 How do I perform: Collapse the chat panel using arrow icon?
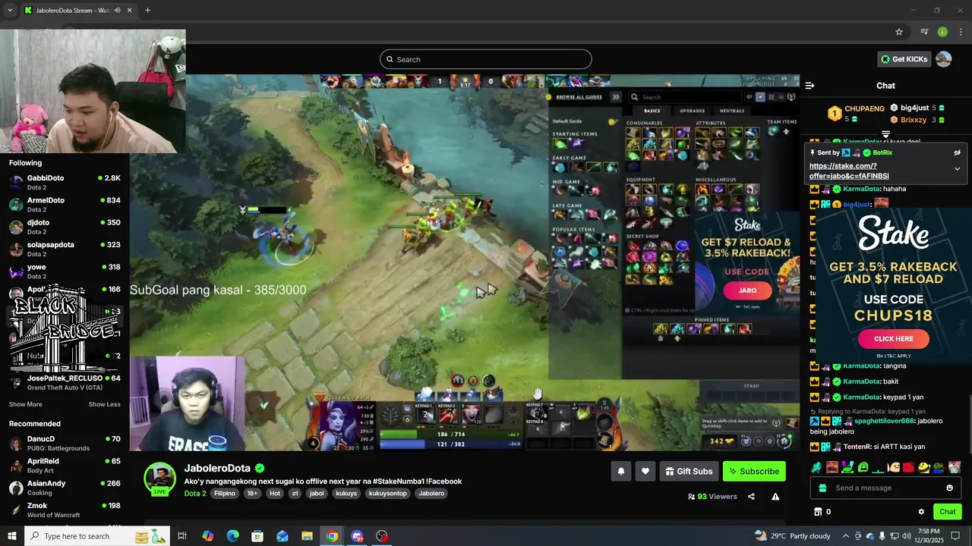click(809, 86)
